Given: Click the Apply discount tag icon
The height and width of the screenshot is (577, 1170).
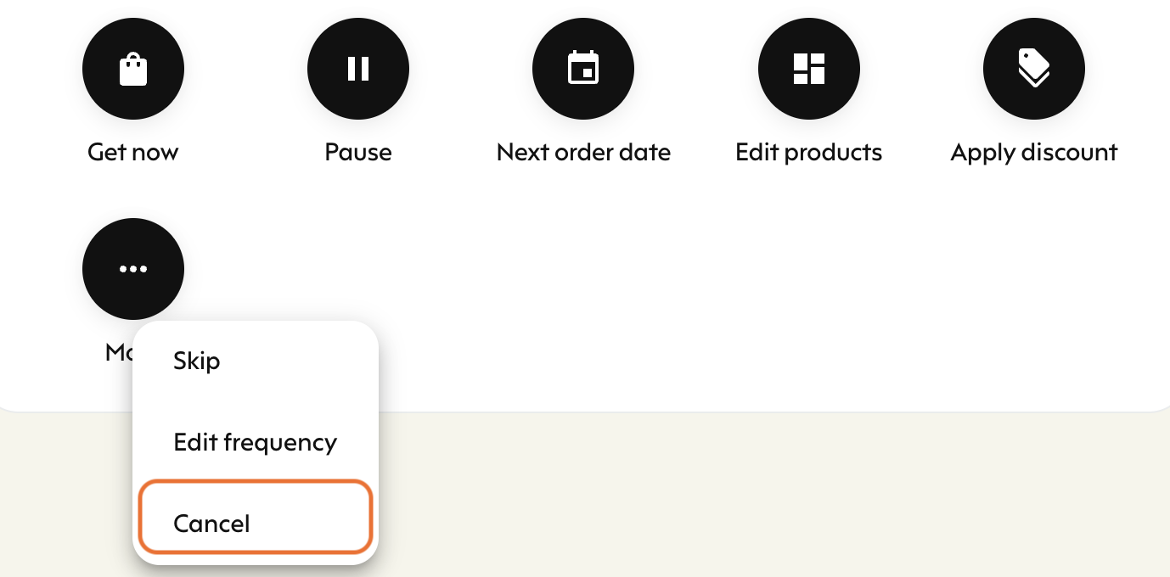Looking at the screenshot, I should coord(1034,69).
